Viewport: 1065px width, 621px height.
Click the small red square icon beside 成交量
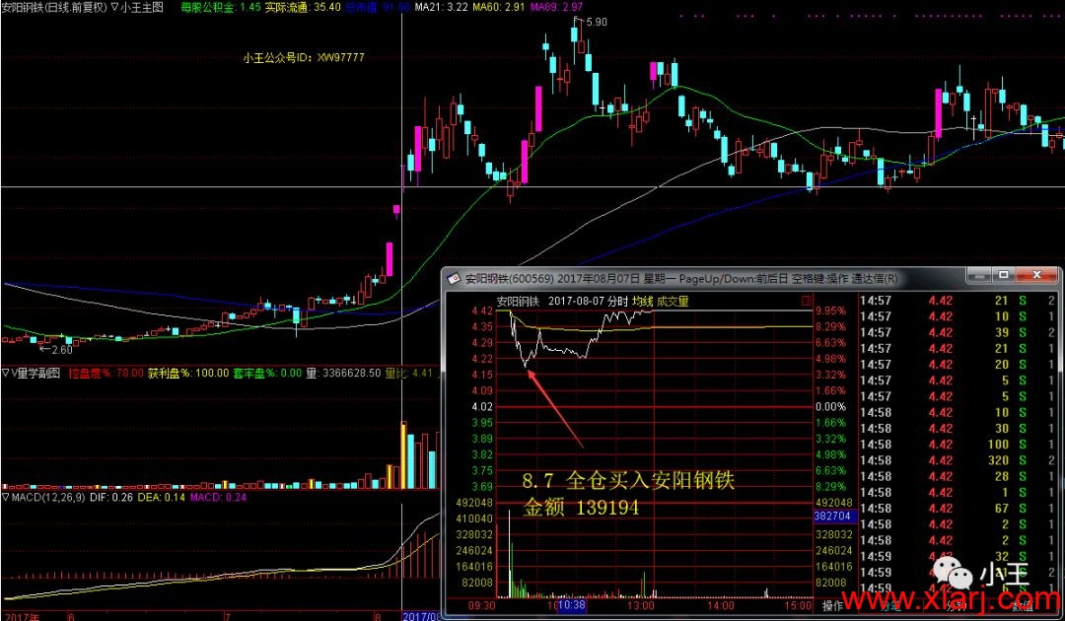[807, 300]
